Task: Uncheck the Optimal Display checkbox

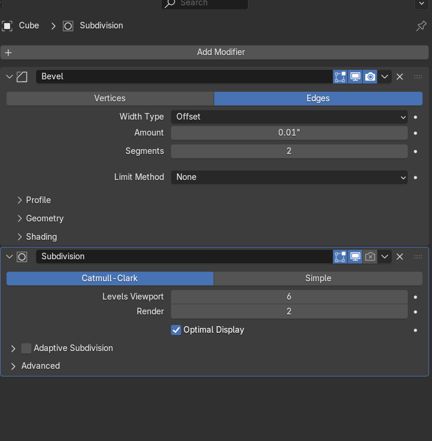Action: coord(176,330)
